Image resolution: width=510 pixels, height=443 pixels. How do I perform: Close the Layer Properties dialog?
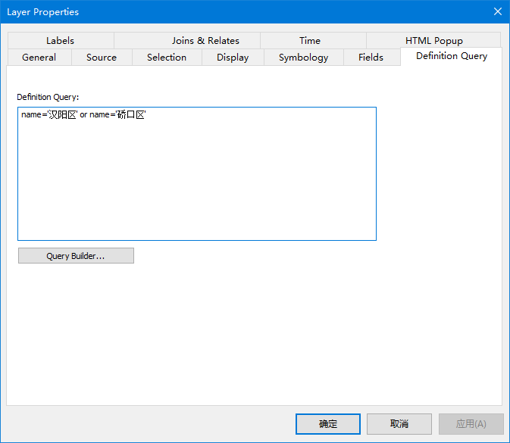[498, 11]
